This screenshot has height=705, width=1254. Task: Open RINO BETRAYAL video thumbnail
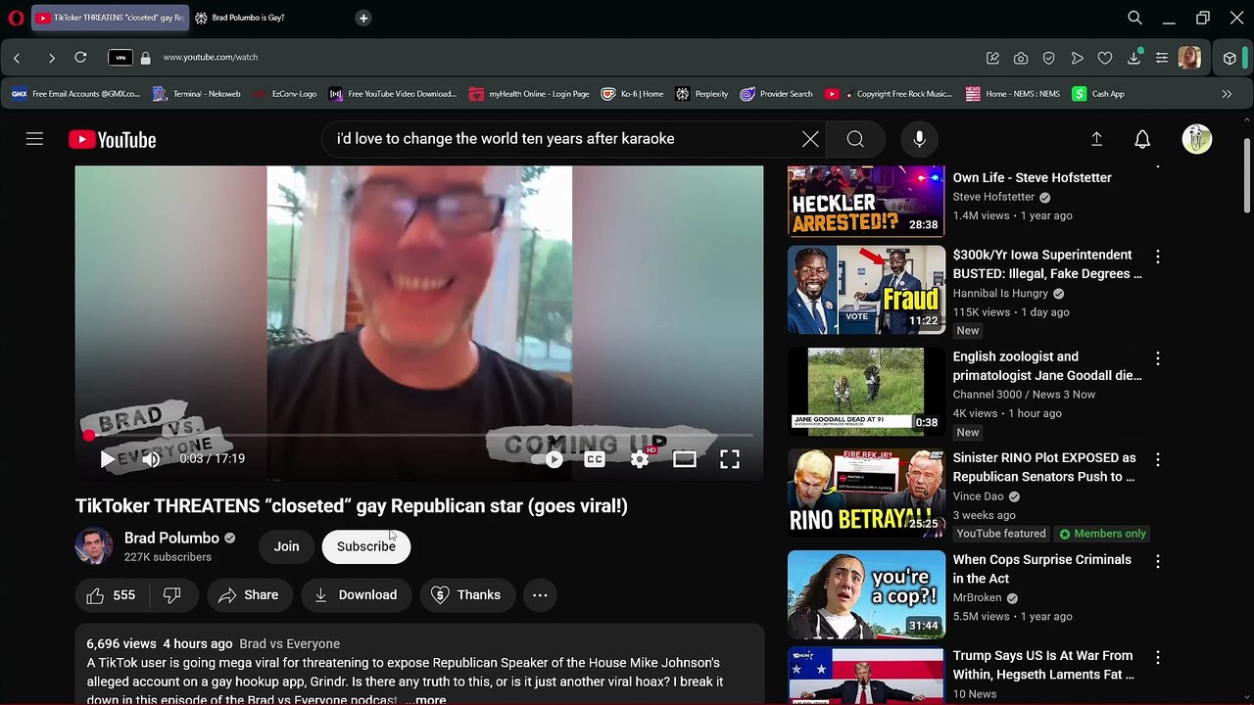[866, 493]
